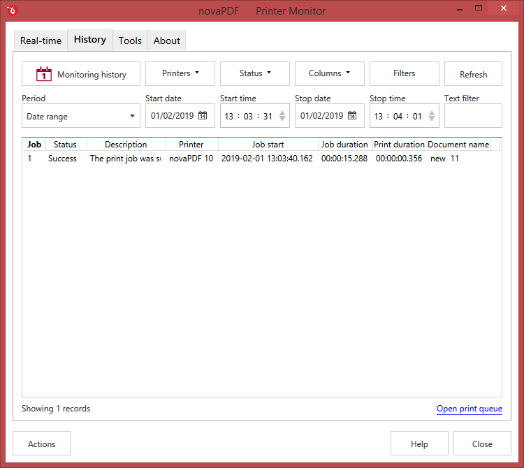The image size is (524, 468).
Task: Click description 'The print job was s' cell
Action: pos(125,159)
